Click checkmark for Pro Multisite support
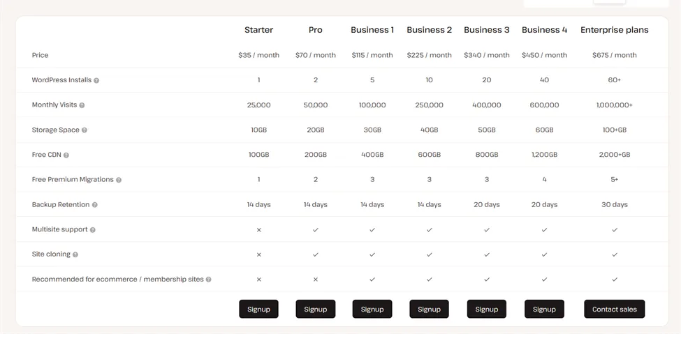This screenshot has width=681, height=359. point(316,230)
